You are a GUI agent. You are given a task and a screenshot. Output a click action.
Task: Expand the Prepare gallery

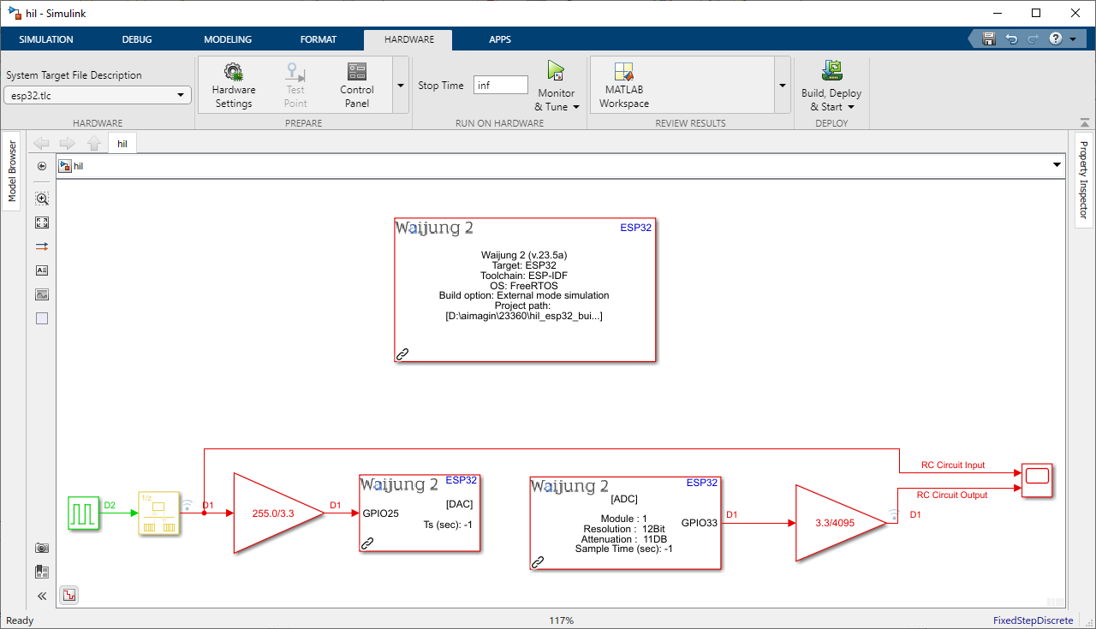400,86
